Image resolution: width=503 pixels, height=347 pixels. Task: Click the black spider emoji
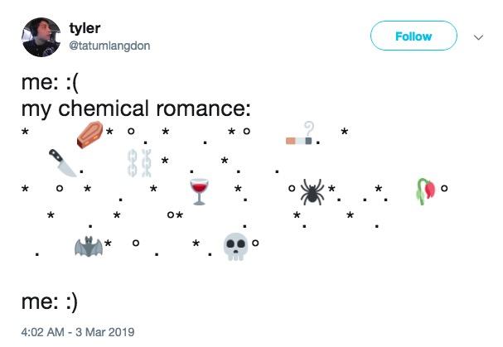pos(312,191)
